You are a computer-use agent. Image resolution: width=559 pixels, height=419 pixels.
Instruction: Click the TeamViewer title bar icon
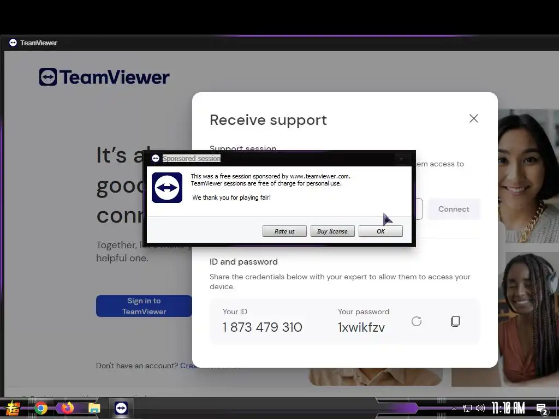[x=13, y=43]
